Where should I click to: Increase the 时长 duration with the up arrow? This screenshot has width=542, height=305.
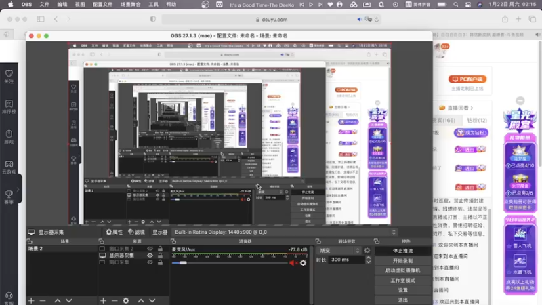(x=369, y=258)
